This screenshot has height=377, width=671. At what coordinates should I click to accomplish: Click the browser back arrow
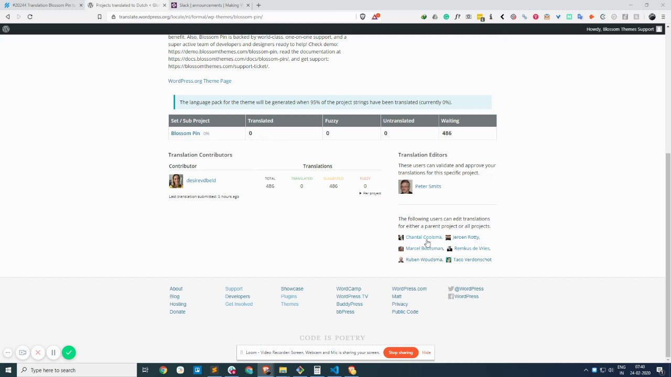coord(8,17)
